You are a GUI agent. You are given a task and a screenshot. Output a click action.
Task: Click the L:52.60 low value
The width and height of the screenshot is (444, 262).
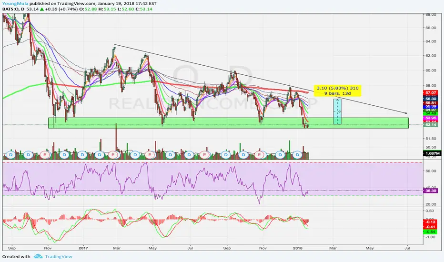coord(125,9)
